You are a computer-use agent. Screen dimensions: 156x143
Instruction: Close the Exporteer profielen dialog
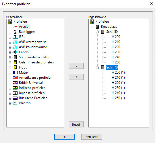tap(151, 4)
